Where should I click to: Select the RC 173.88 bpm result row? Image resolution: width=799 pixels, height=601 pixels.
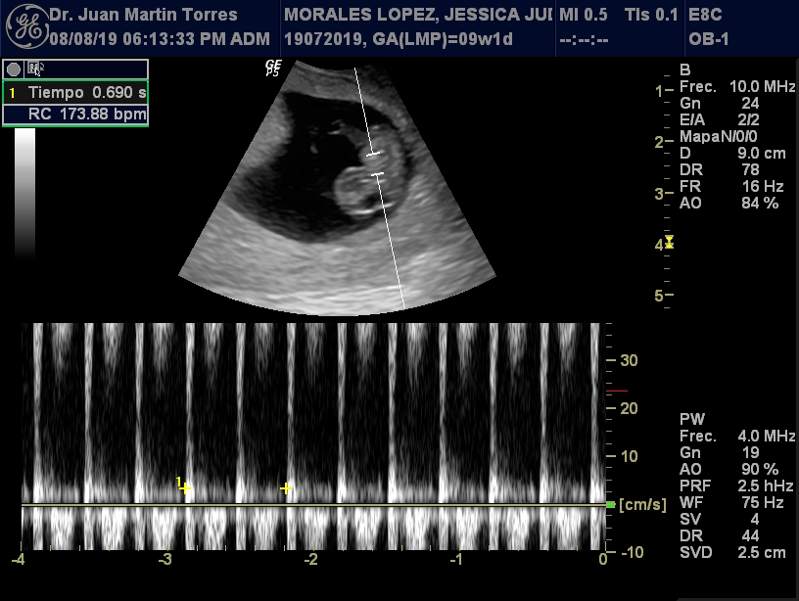(76, 115)
